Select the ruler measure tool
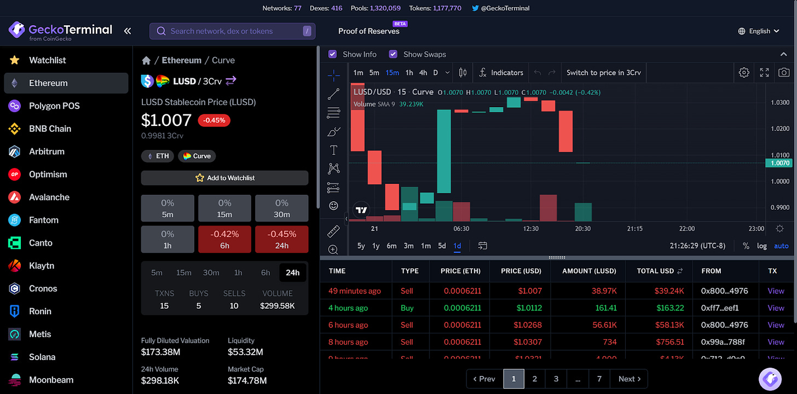The width and height of the screenshot is (797, 394). click(333, 231)
